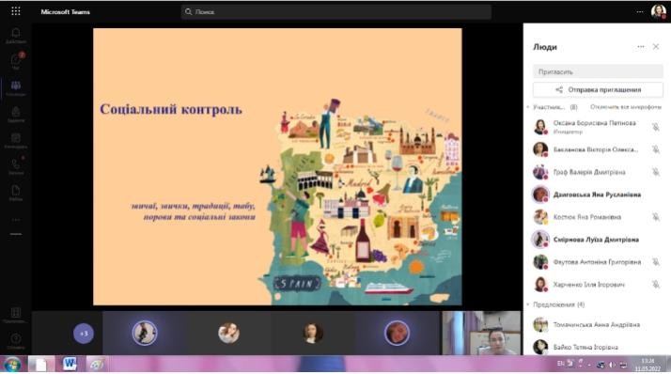The height and width of the screenshot is (374, 671).
Task: Open the Teams tab in the left sidebar
Action: (15, 88)
